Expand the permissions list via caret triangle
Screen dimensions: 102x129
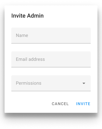point(84,83)
